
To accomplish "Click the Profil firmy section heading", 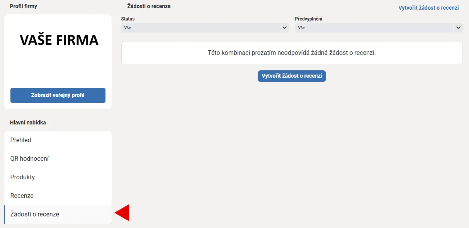I will pos(24,6).
